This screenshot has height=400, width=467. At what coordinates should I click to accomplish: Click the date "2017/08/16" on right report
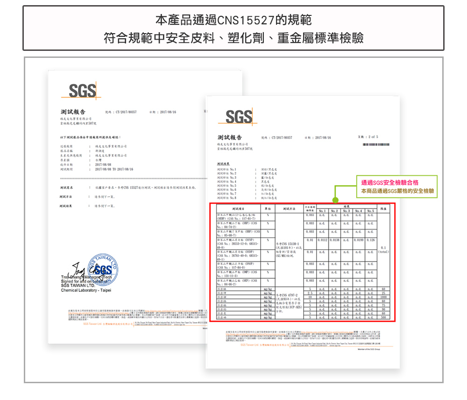[x=323, y=138]
